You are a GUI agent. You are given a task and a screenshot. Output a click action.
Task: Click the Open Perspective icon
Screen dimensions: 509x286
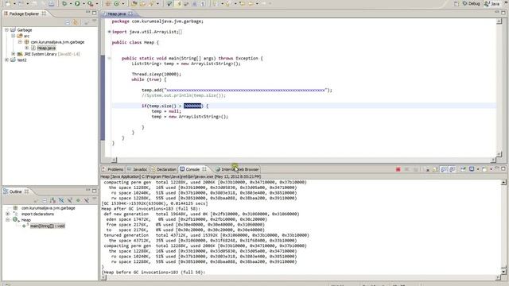(456, 3)
